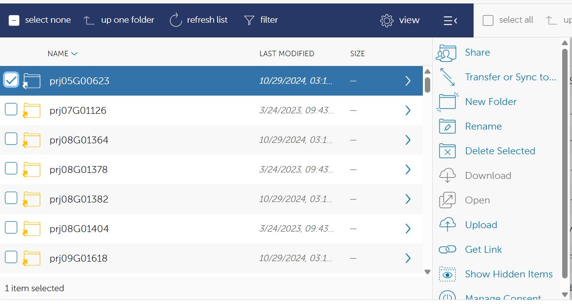The width and height of the screenshot is (572, 304).
Task: Click the New Folder icon
Action: point(447,102)
